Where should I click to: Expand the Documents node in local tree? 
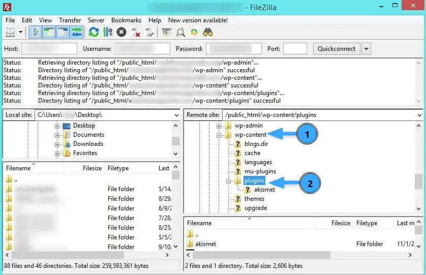57,135
